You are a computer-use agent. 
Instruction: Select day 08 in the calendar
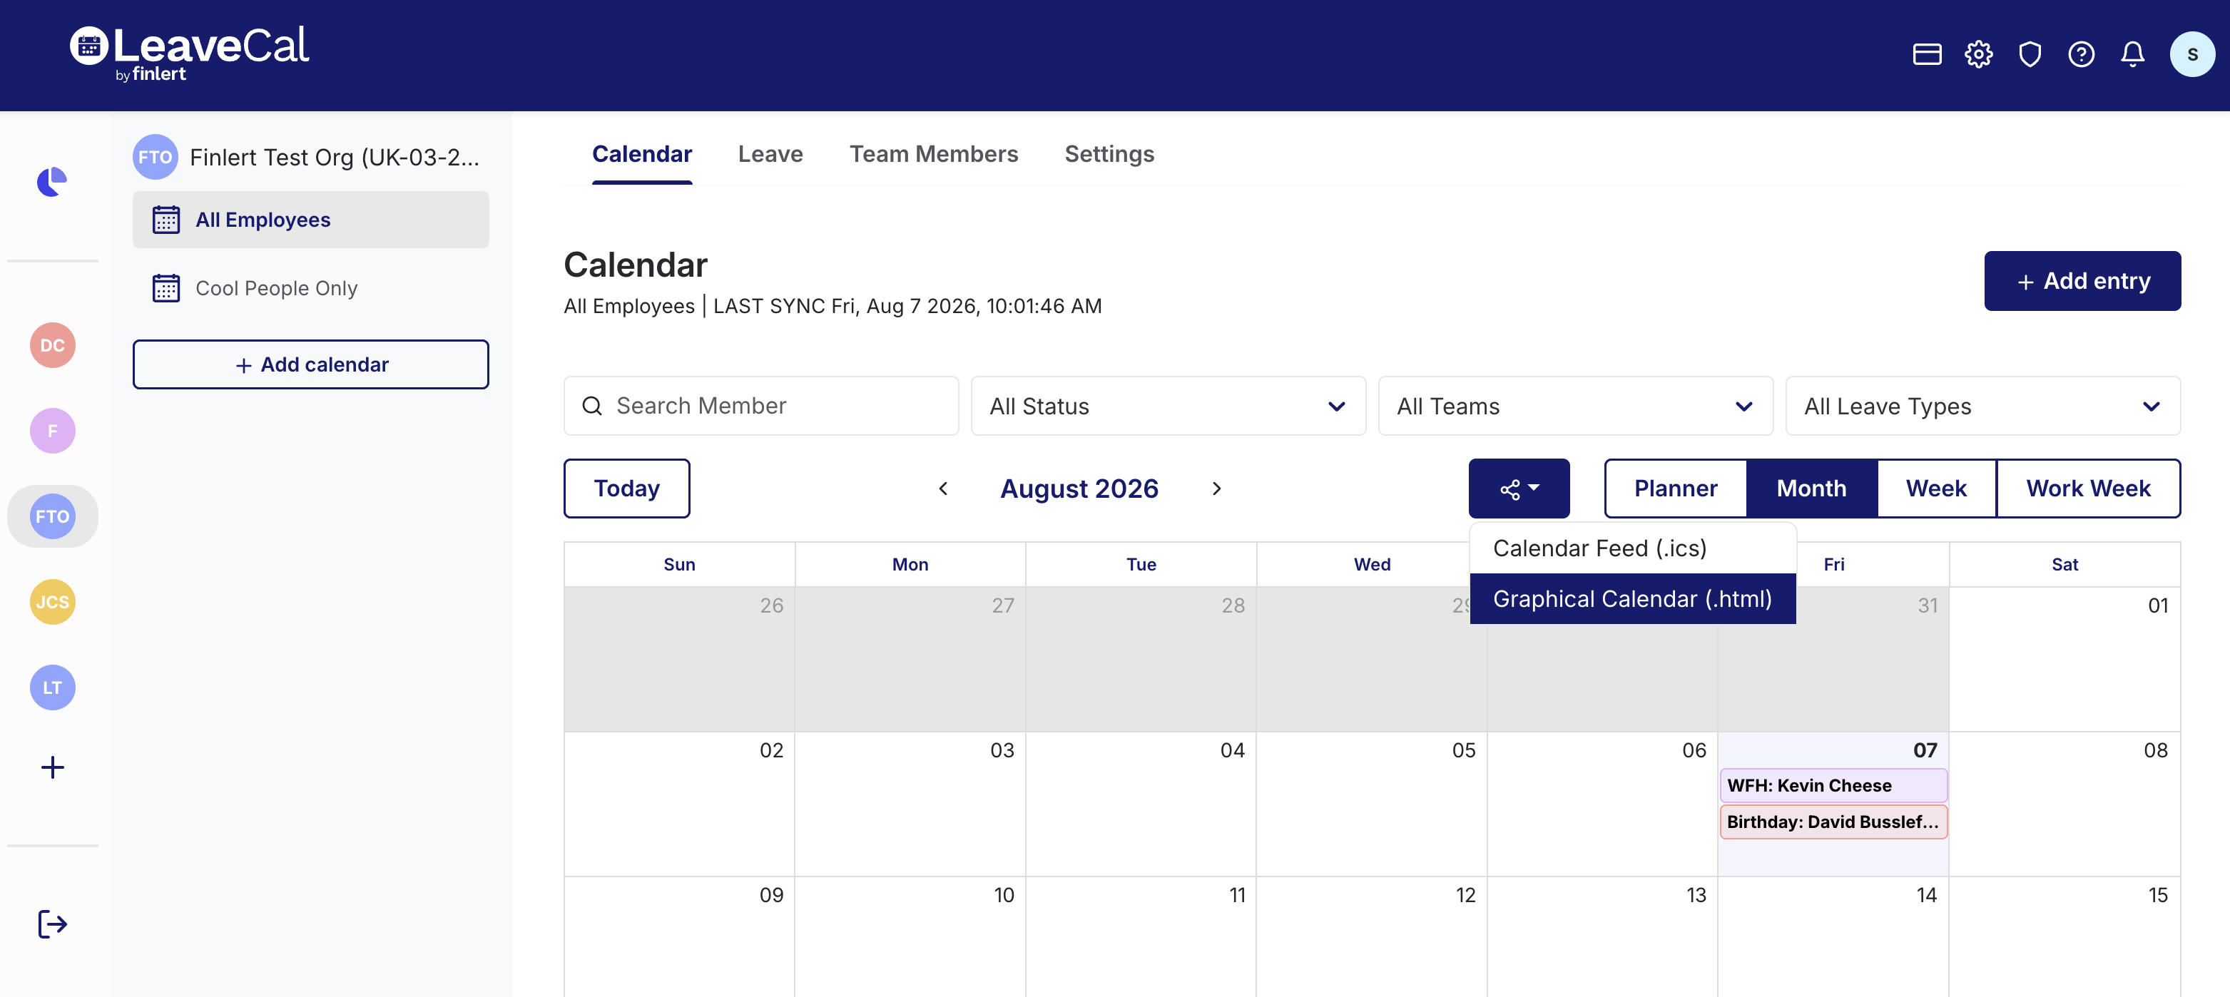point(2064,804)
